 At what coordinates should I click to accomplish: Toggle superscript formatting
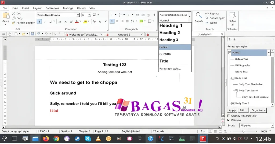(x=71, y=21)
